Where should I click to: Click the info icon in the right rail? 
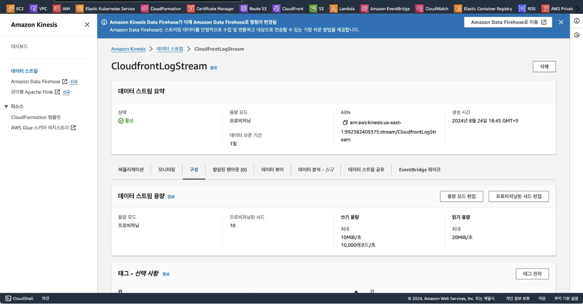(577, 21)
